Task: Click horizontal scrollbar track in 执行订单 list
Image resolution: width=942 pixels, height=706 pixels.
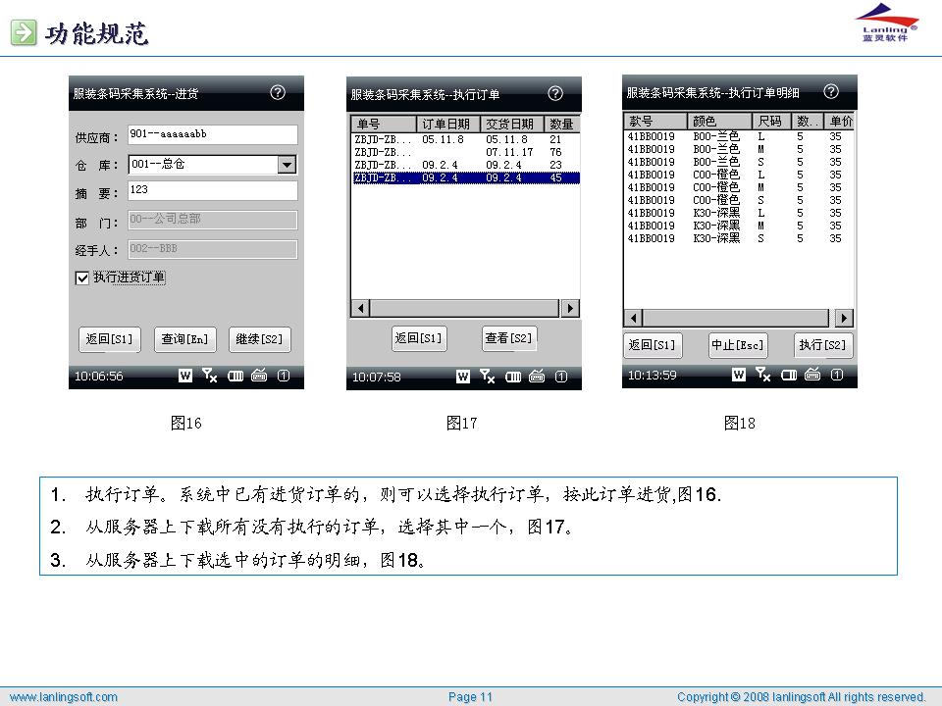Action: tap(465, 308)
